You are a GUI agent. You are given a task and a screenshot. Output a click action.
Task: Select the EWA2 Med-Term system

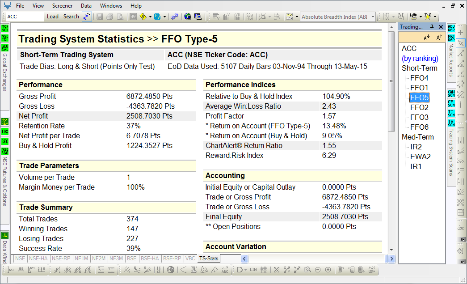click(x=420, y=157)
